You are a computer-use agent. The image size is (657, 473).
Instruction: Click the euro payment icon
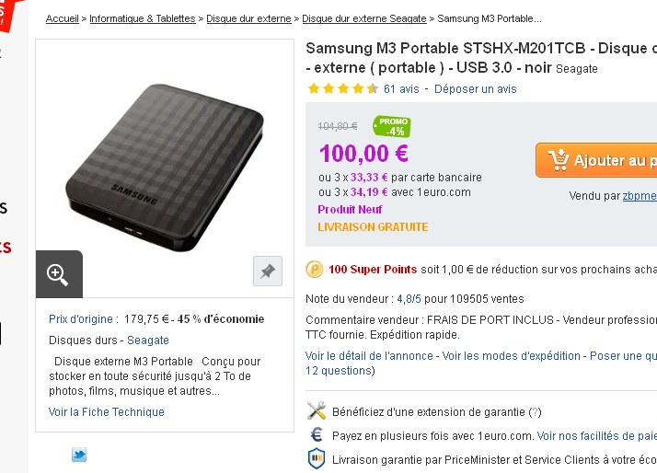pos(316,435)
